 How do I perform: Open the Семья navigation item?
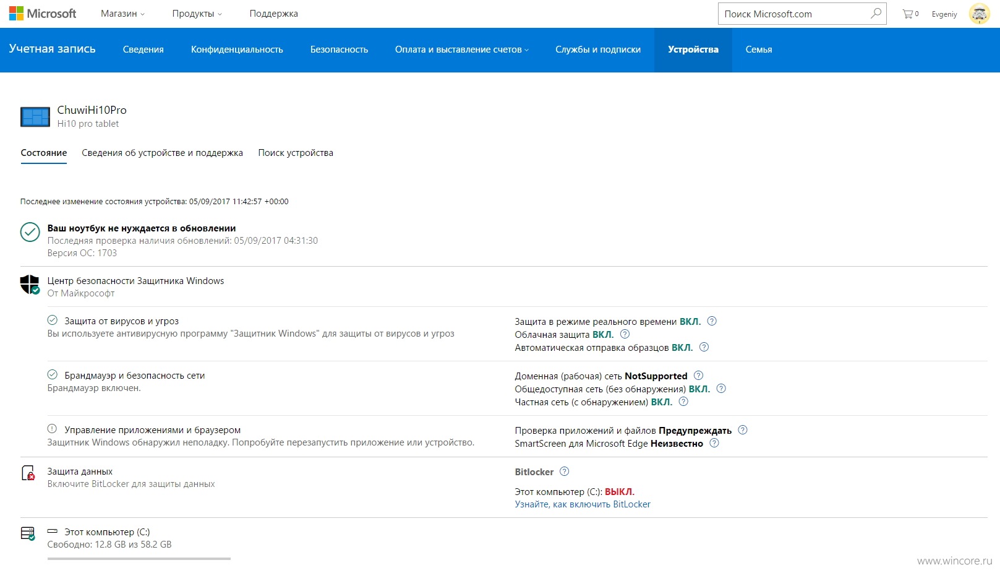(x=759, y=50)
